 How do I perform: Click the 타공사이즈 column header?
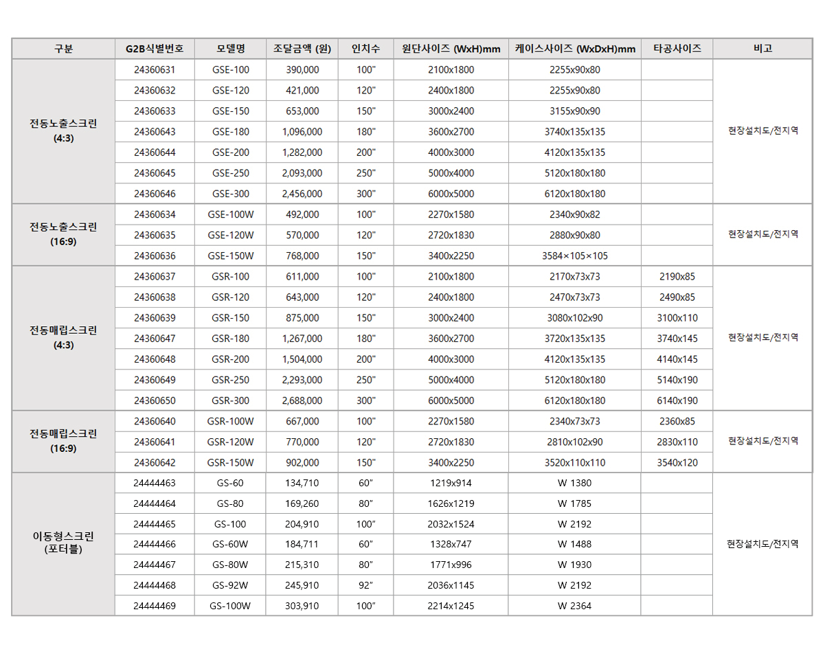pyautogui.click(x=677, y=49)
